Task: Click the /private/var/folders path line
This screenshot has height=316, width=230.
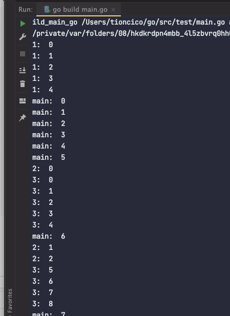Action: (131, 33)
